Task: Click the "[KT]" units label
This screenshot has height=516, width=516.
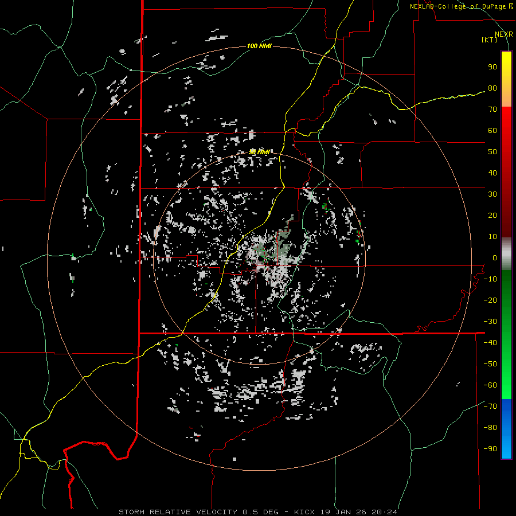Action: [490, 40]
